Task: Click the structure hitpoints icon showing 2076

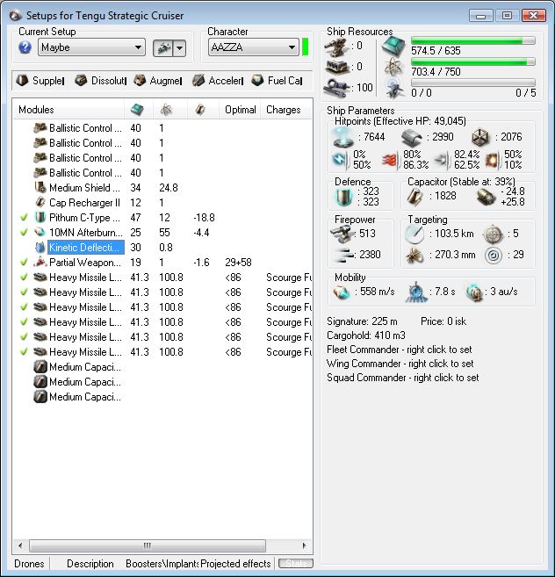Action: (x=480, y=137)
